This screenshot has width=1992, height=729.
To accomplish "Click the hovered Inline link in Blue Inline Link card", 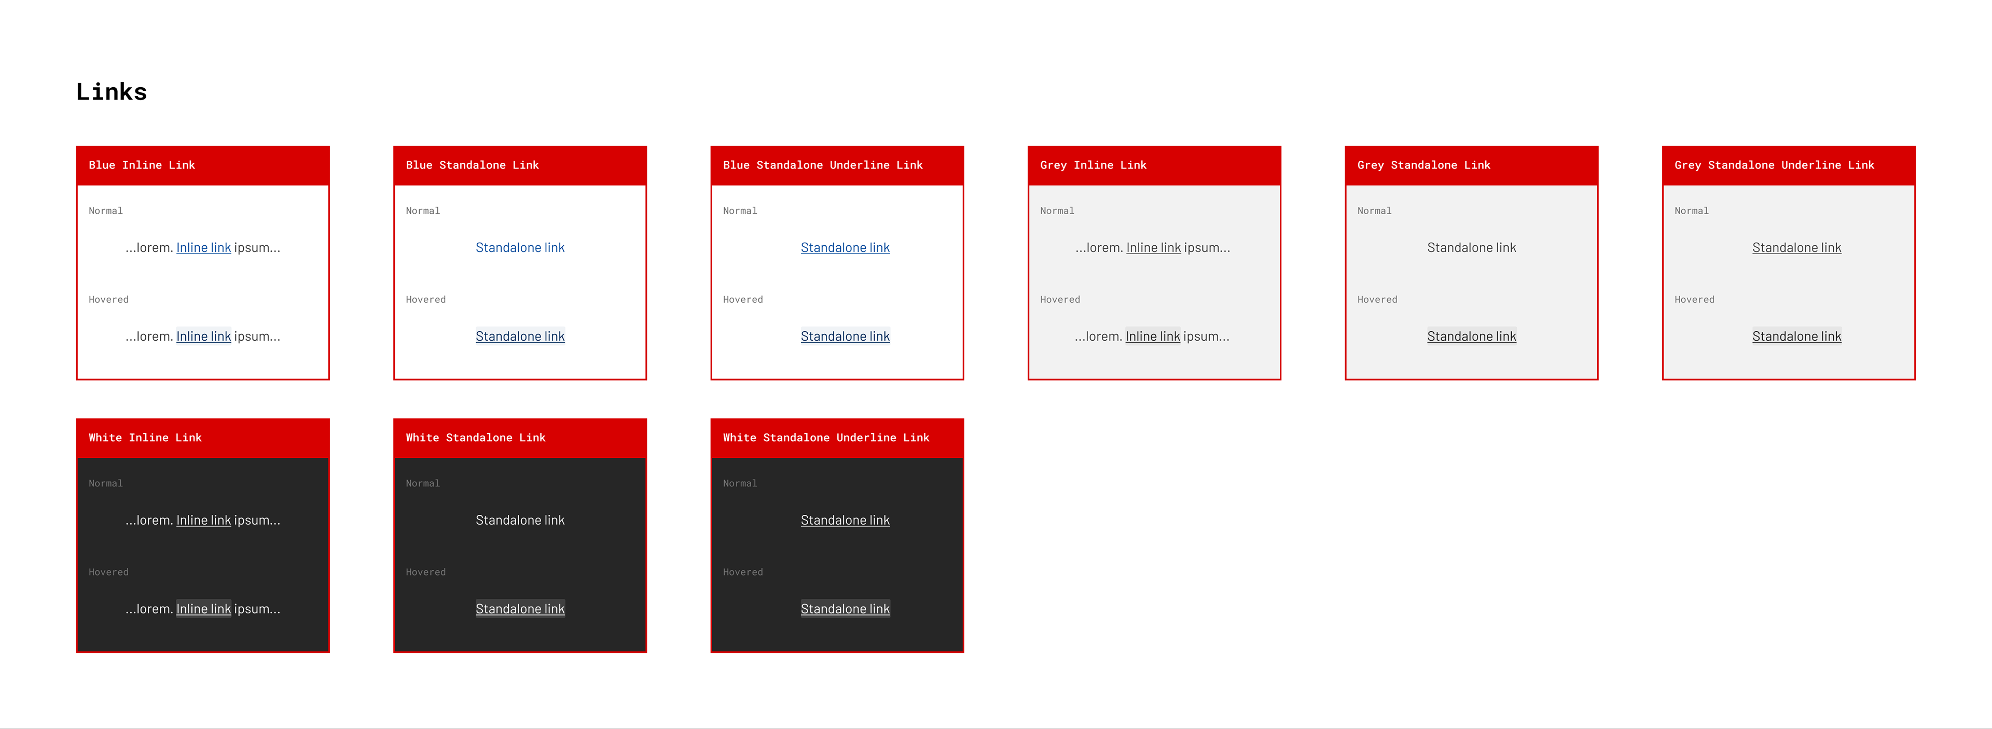I will coord(203,337).
